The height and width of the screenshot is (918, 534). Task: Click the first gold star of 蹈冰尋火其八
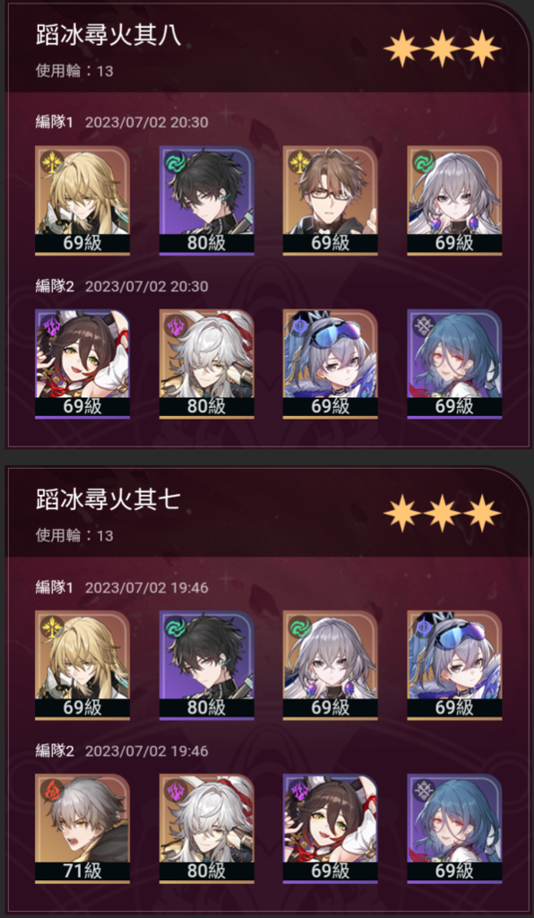[x=401, y=49]
